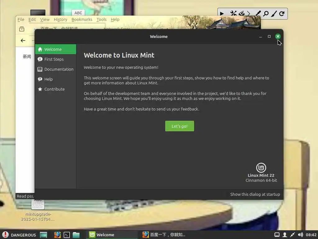
Task: Open the Documentation section in sidebar
Action: point(55,69)
